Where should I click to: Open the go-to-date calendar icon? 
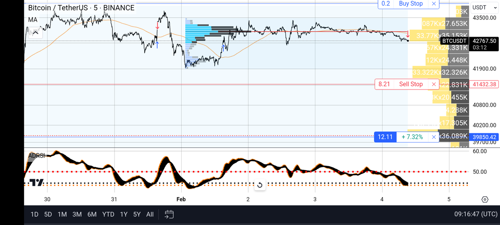pos(169,215)
